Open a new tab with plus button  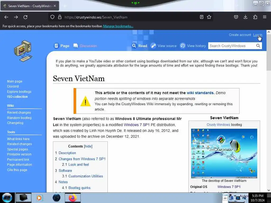click(65, 6)
